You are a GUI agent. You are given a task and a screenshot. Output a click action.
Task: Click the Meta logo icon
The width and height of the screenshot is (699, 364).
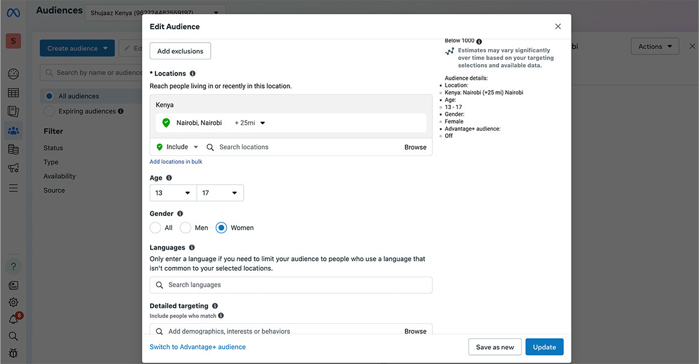(x=13, y=12)
